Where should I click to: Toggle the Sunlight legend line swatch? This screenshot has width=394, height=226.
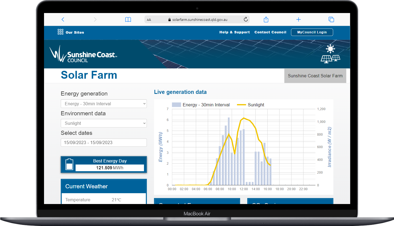point(242,105)
